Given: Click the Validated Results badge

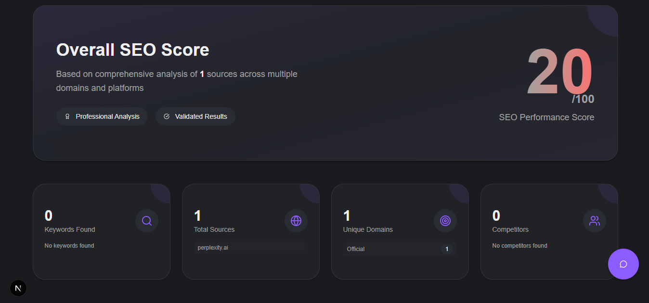Looking at the screenshot, I should click(x=195, y=116).
